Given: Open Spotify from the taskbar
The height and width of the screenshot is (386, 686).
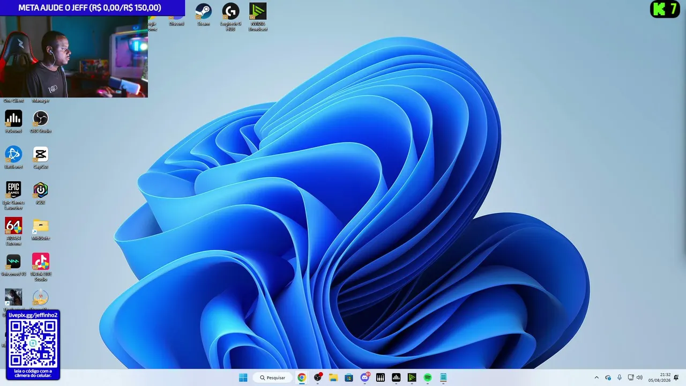Looking at the screenshot, I should click(428, 377).
